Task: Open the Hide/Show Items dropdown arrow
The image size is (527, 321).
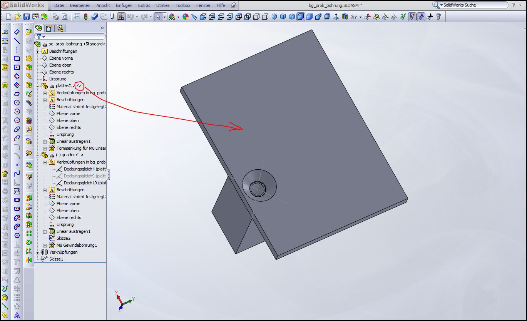Action: coord(360,17)
